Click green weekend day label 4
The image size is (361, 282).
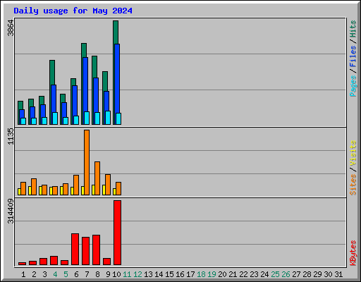click(55, 274)
